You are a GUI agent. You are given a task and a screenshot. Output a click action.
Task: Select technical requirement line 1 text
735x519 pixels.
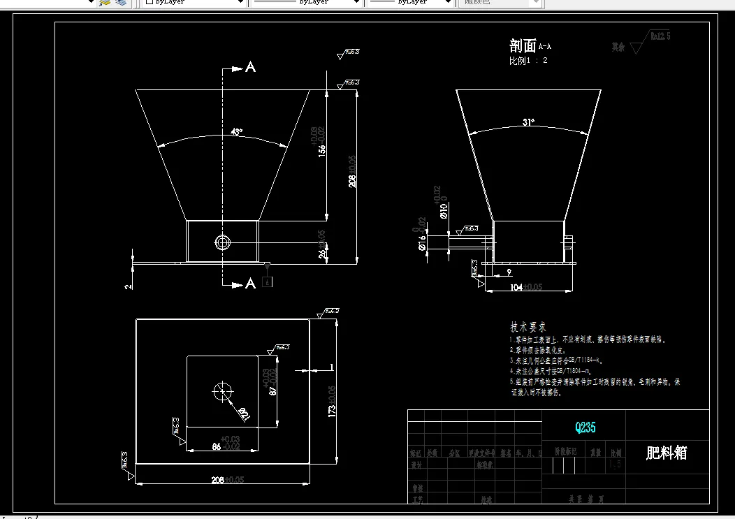point(588,339)
